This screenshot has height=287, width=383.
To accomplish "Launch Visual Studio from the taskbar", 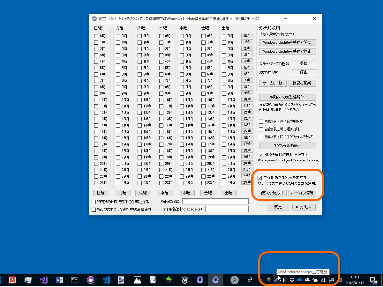I will click(44, 280).
